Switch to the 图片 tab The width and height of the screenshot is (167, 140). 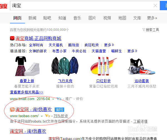(92, 18)
